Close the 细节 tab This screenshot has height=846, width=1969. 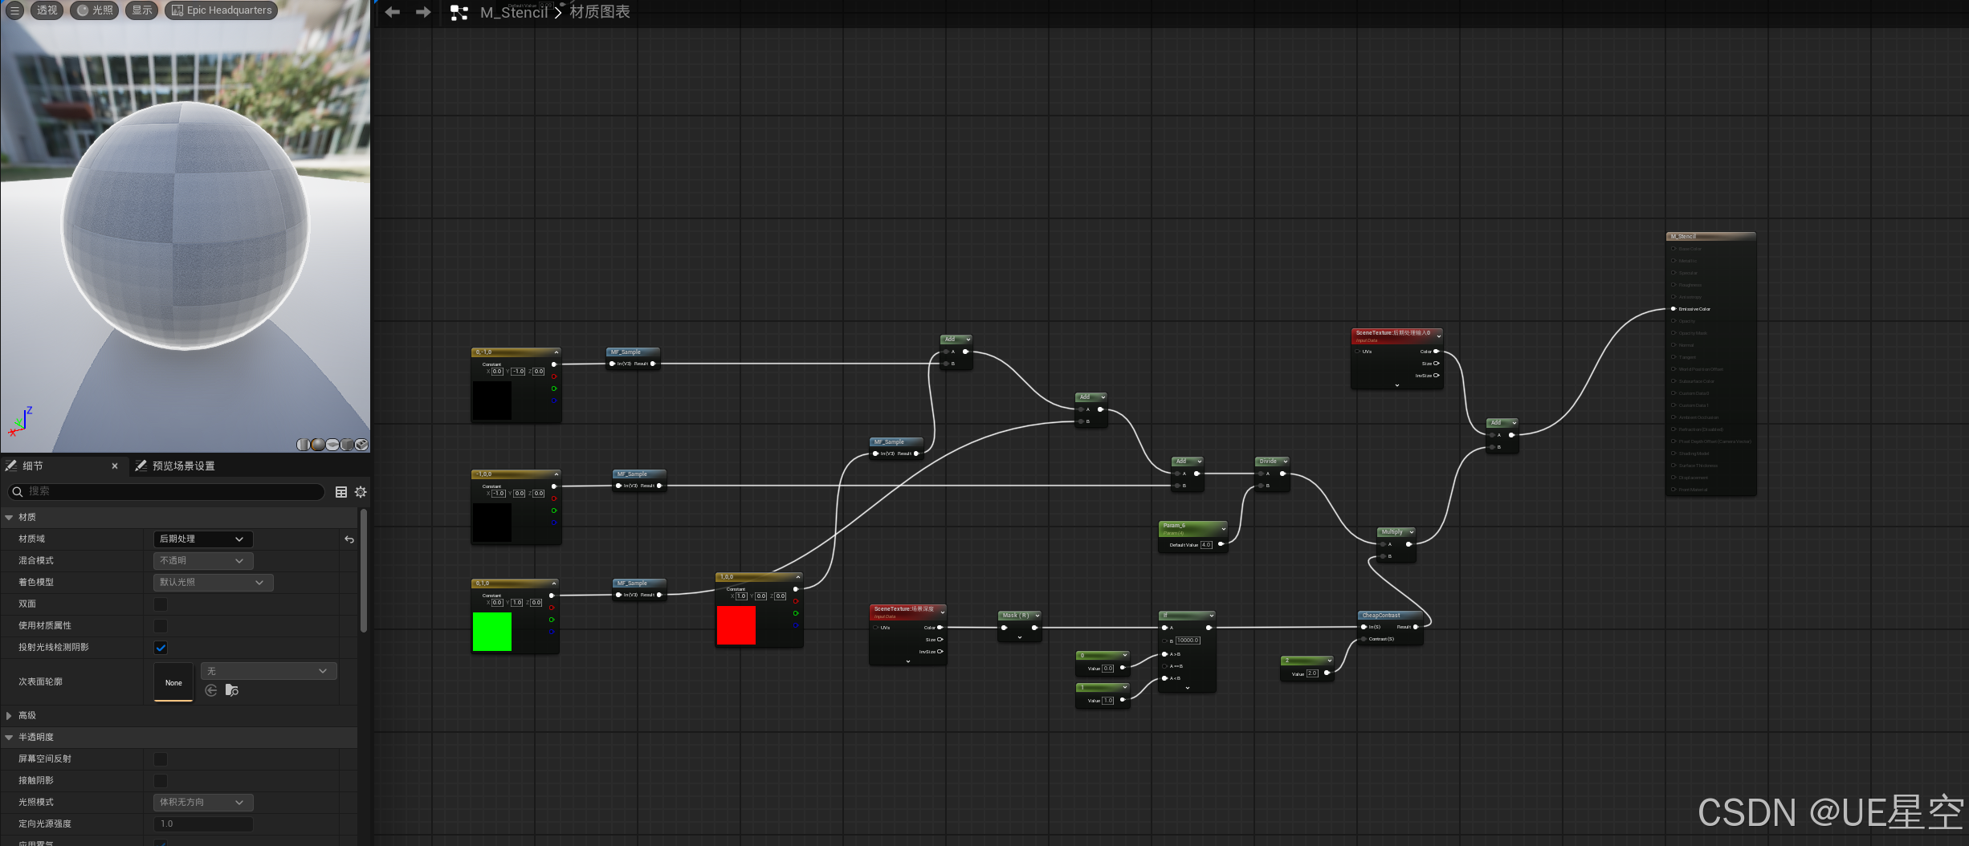pos(115,466)
